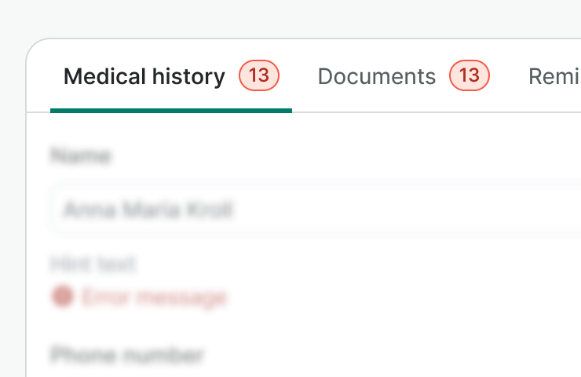This screenshot has height=377, width=581.
Task: Open the partially visible Remi… tab
Action: point(554,76)
